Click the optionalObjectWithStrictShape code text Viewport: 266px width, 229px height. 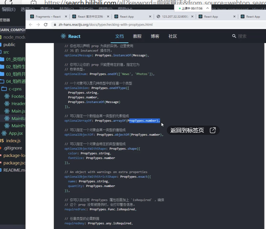[x=91, y=177]
